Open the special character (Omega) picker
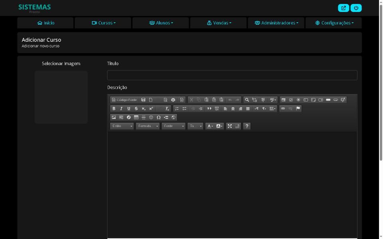 click(x=158, y=118)
